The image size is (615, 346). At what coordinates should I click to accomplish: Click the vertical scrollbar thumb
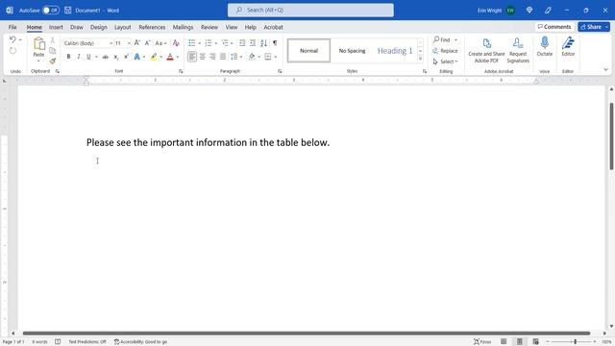(x=611, y=136)
